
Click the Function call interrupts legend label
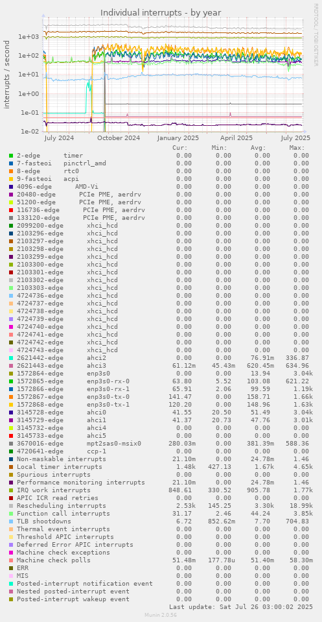pos(63,514)
